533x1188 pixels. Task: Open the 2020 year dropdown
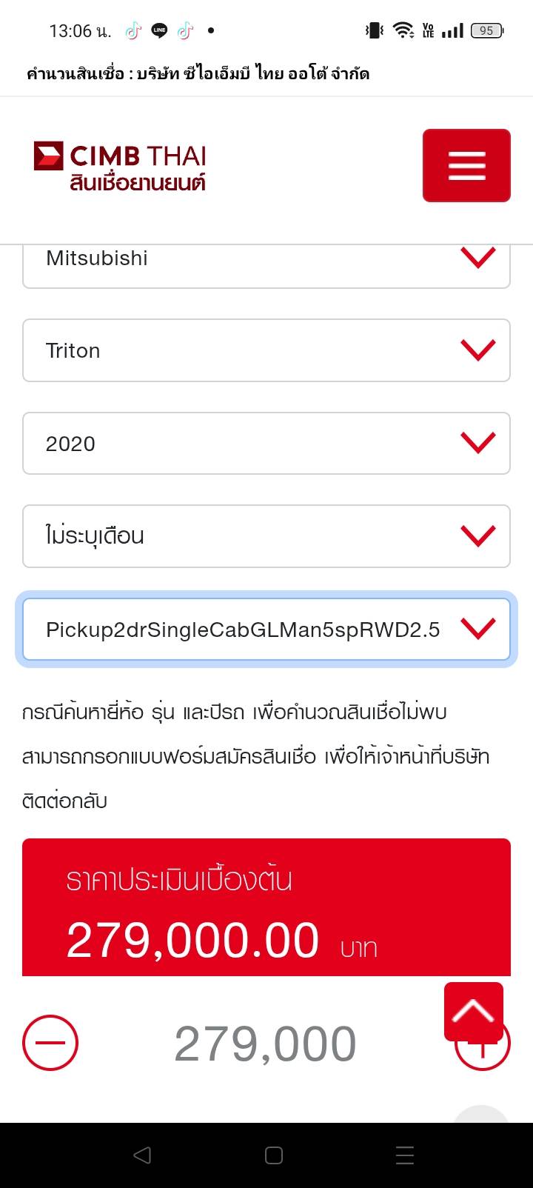click(266, 443)
